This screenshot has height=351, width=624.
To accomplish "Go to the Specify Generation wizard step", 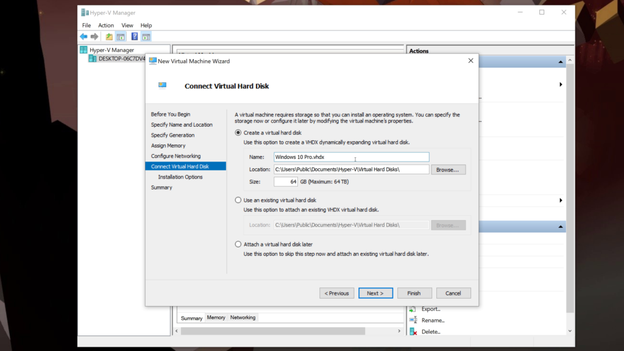I will click(x=172, y=135).
